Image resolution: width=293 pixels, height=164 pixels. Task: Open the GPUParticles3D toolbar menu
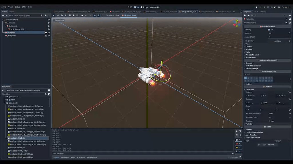[128, 15]
